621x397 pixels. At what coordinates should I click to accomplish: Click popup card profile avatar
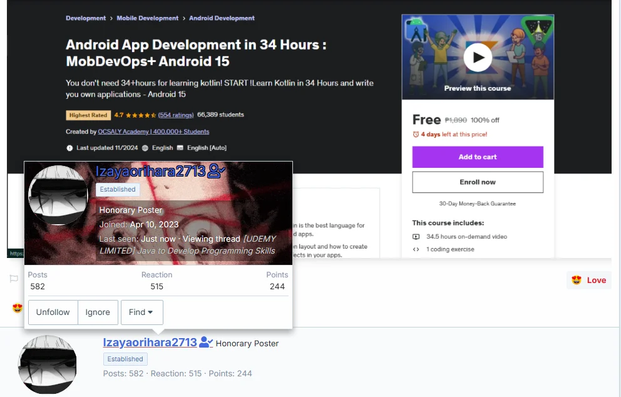click(58, 195)
